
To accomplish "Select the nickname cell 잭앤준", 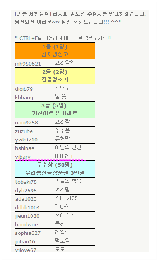I will 75,88.
